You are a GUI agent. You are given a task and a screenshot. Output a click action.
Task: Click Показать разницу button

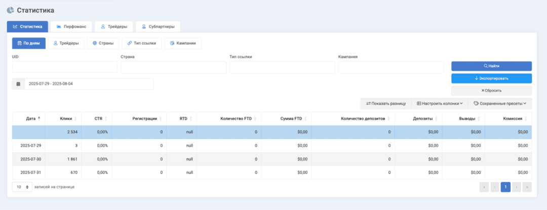(x=386, y=103)
